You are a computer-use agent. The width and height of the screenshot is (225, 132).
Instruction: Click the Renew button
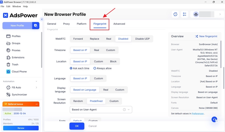(21, 128)
